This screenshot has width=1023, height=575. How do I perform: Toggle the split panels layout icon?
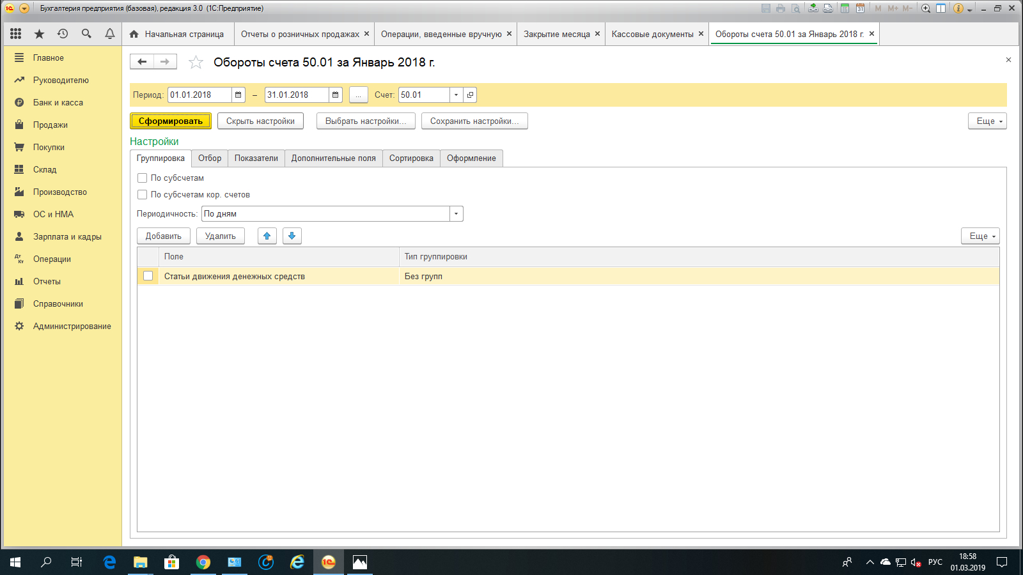pyautogui.click(x=941, y=8)
